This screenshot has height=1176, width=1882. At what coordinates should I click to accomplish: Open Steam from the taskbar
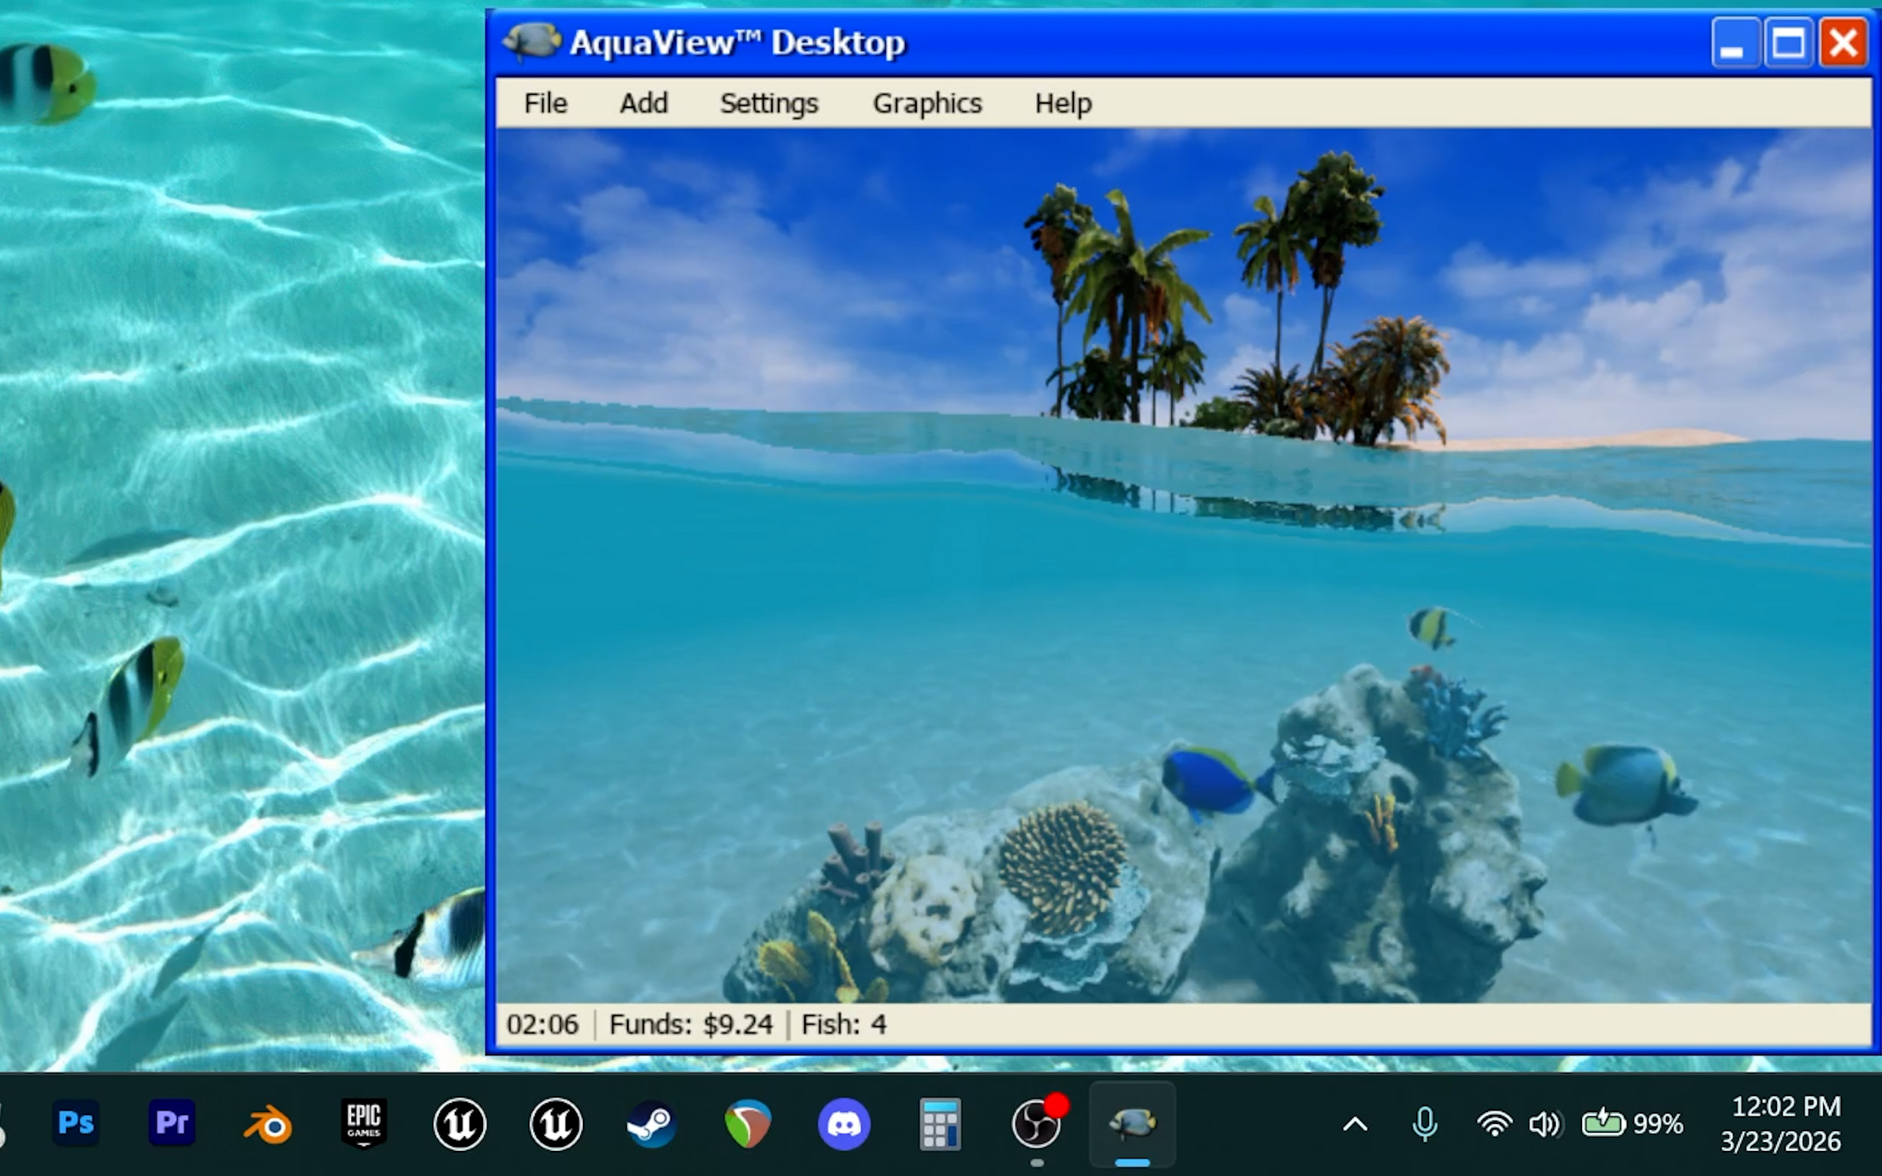651,1124
